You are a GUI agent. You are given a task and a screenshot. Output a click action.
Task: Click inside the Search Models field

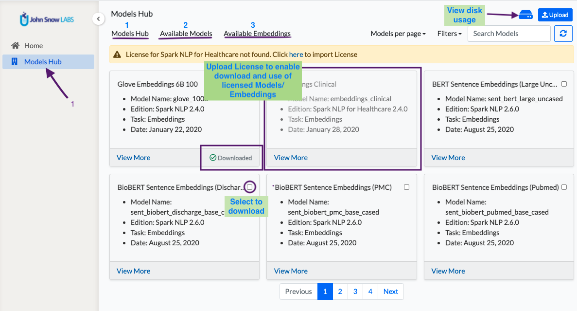(x=509, y=34)
